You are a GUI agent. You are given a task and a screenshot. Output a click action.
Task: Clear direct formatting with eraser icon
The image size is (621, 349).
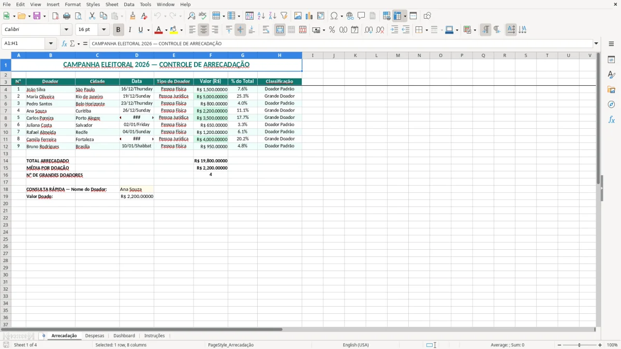click(144, 16)
